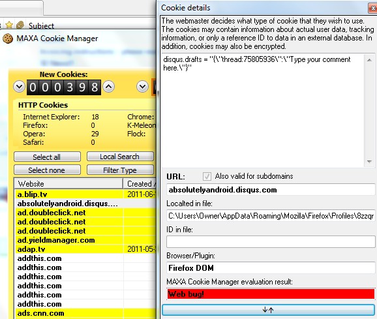Click the empty ID in file field
Screen dimensions: 377x319
click(x=271, y=242)
